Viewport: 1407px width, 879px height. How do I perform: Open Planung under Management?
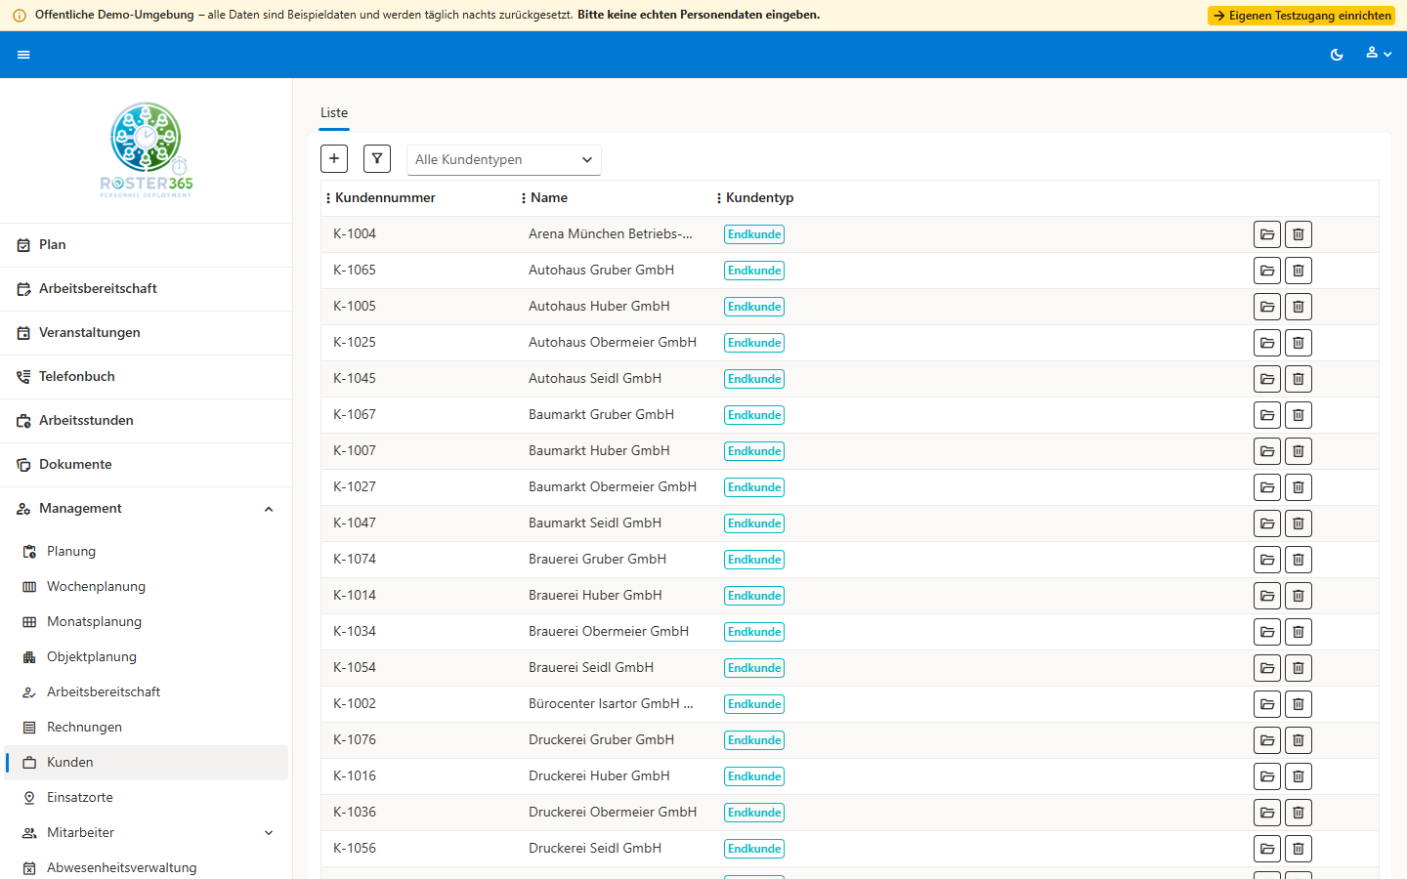point(146,552)
